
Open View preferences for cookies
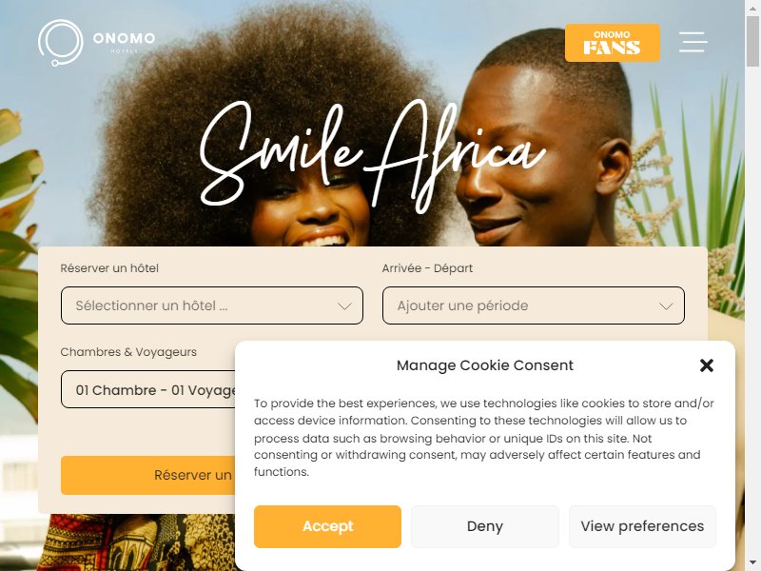[642, 526]
